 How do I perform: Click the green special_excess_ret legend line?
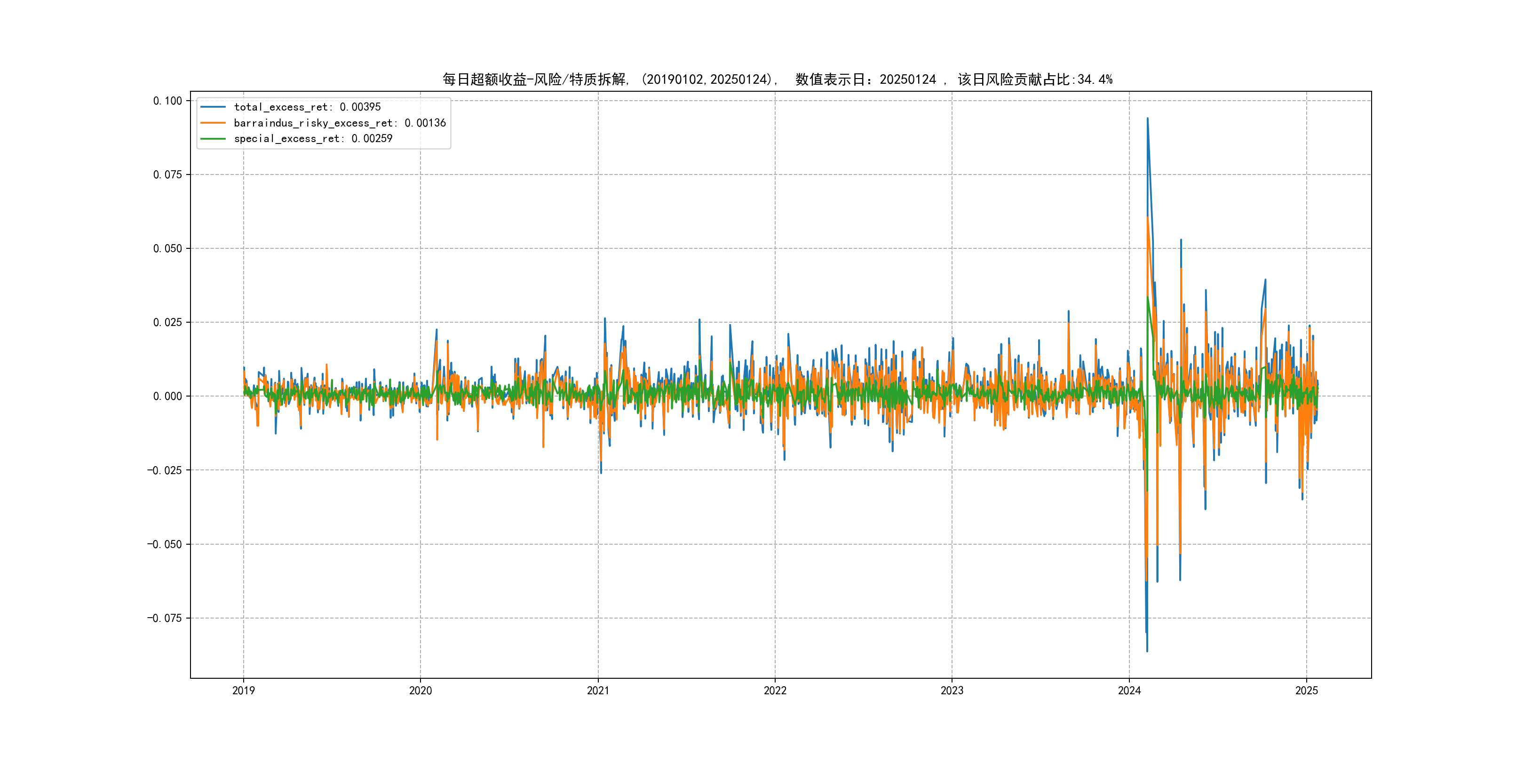click(x=213, y=138)
